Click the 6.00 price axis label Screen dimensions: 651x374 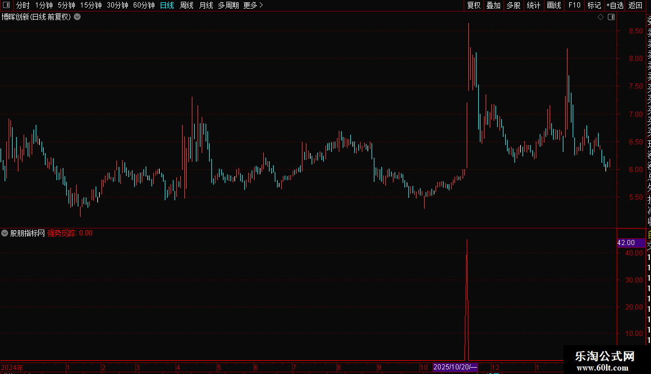coord(635,170)
